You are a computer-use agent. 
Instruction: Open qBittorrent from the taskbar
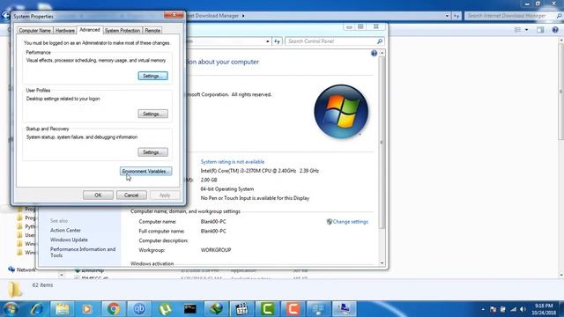[139, 309]
